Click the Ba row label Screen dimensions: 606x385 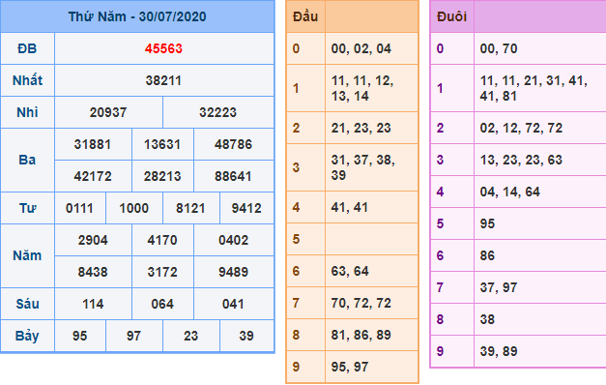coord(27,161)
